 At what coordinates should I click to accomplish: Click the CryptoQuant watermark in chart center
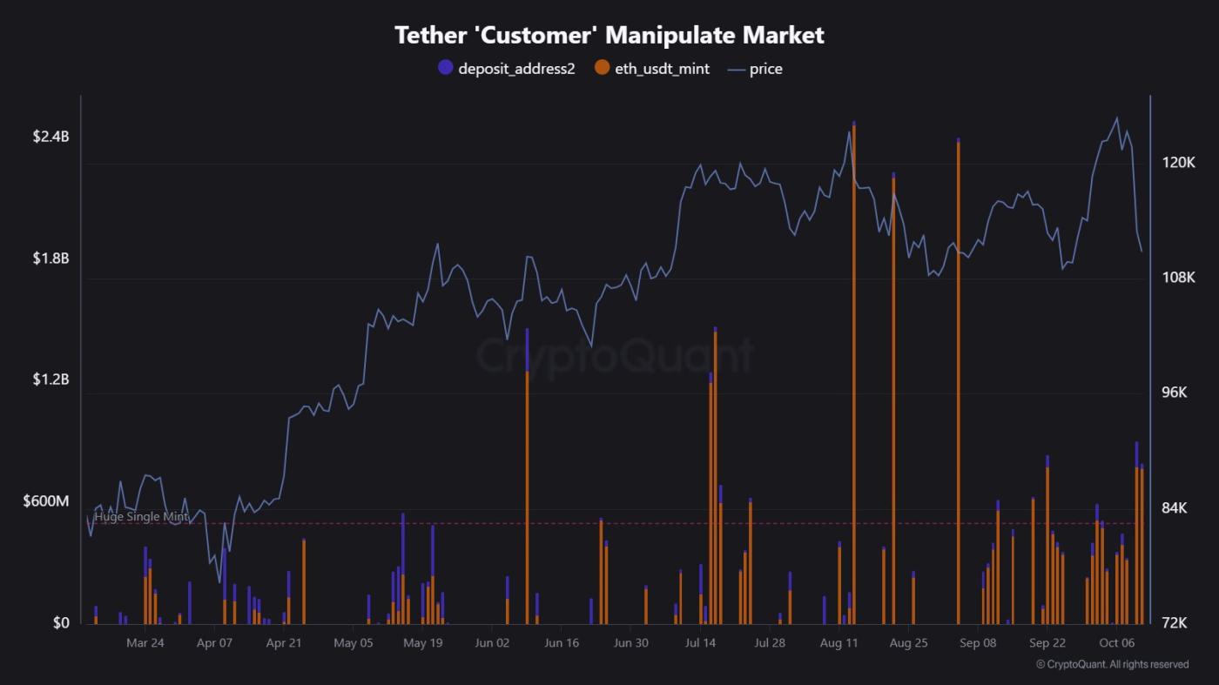(614, 355)
